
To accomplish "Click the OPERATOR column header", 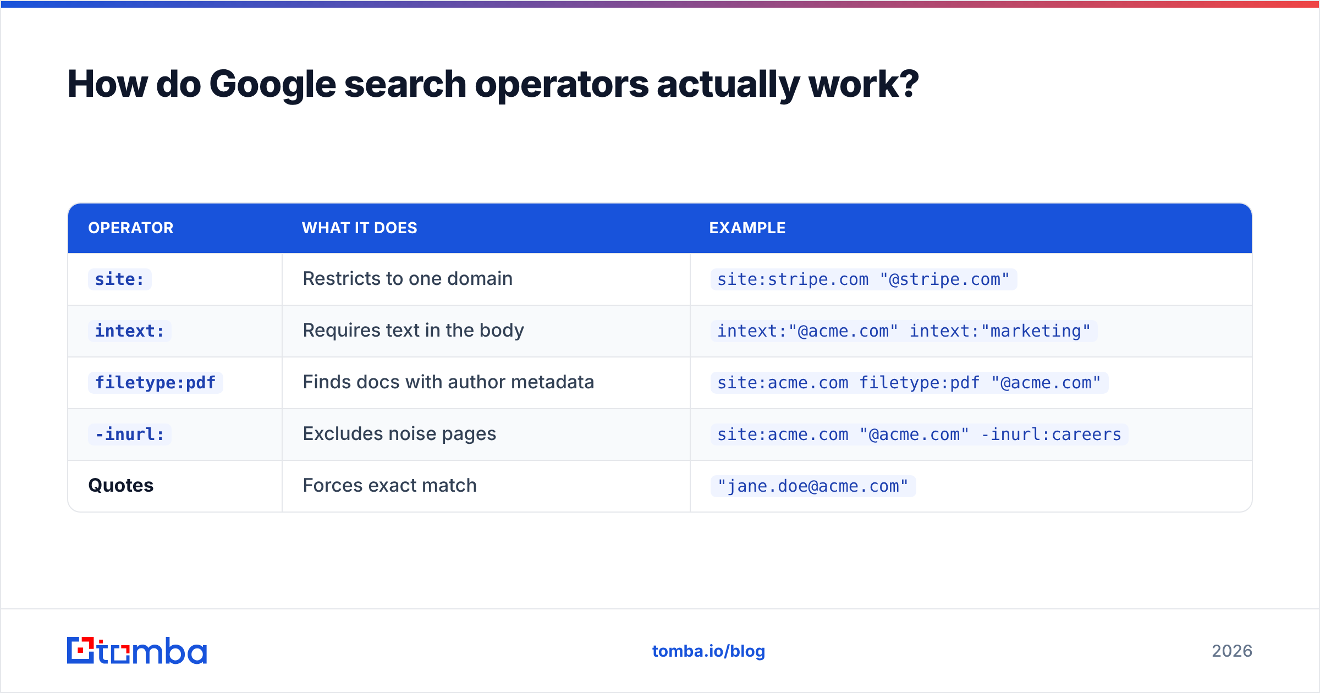I will (131, 228).
